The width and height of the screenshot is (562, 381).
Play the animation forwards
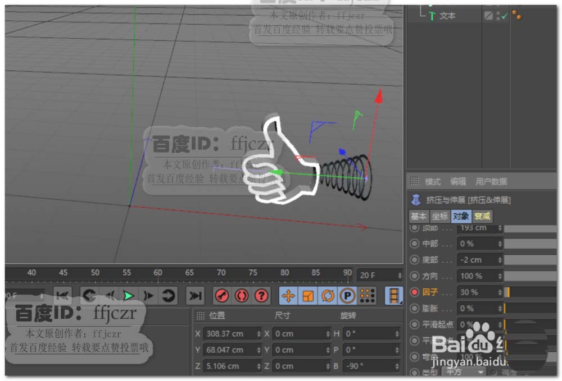(x=128, y=296)
